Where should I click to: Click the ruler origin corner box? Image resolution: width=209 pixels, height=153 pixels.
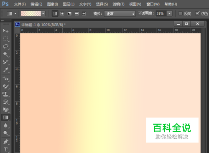tap(18, 30)
